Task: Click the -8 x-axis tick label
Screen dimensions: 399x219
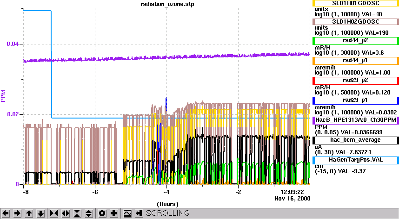Action: [26, 192]
